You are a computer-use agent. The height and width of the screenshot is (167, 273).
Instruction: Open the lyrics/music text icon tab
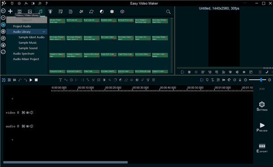coord(61,11)
